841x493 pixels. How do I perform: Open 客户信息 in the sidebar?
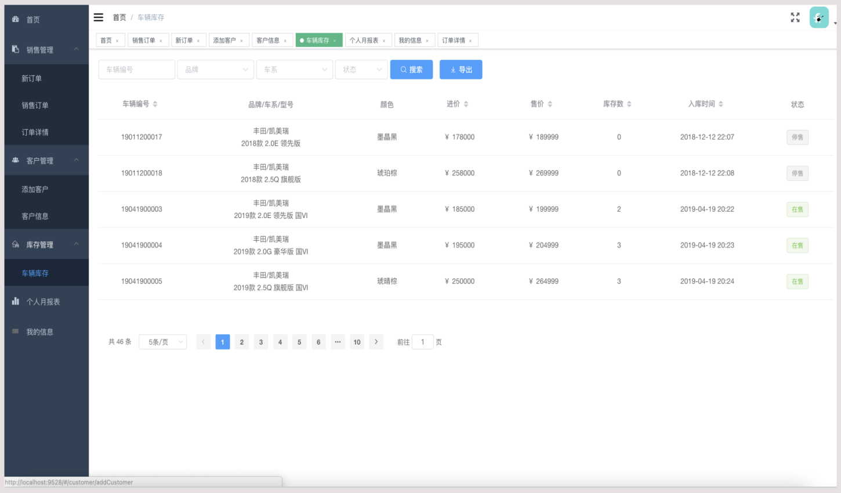[35, 216]
